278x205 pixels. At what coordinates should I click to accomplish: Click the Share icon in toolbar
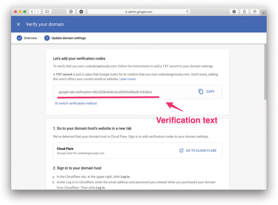pyautogui.click(x=244, y=12)
